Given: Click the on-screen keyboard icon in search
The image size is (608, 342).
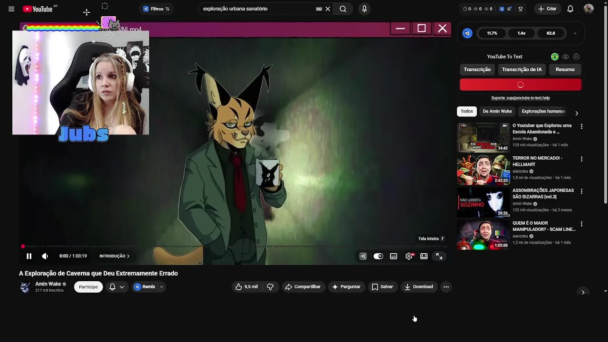Looking at the screenshot, I should (x=319, y=9).
